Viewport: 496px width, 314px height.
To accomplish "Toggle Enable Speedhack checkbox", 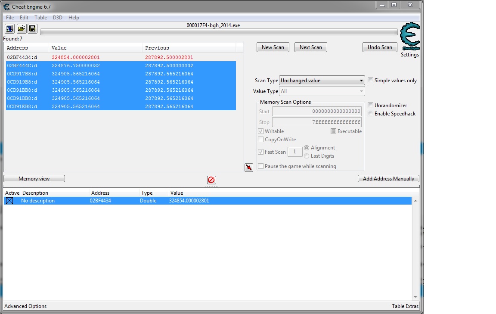I will 370,114.
